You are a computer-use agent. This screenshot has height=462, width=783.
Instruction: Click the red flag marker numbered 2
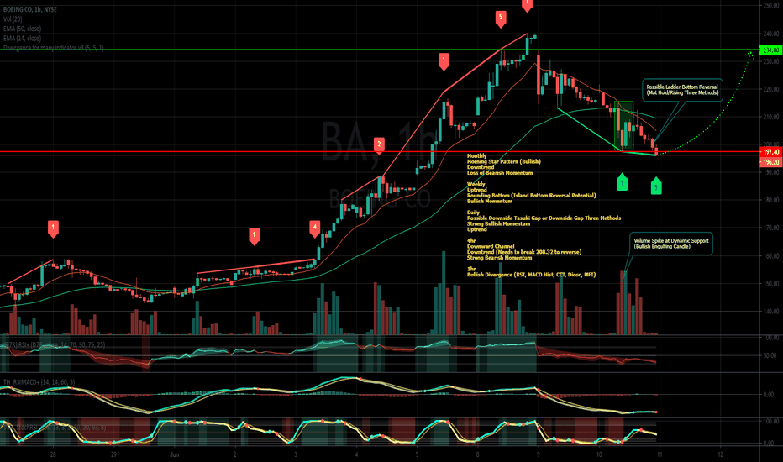point(379,145)
